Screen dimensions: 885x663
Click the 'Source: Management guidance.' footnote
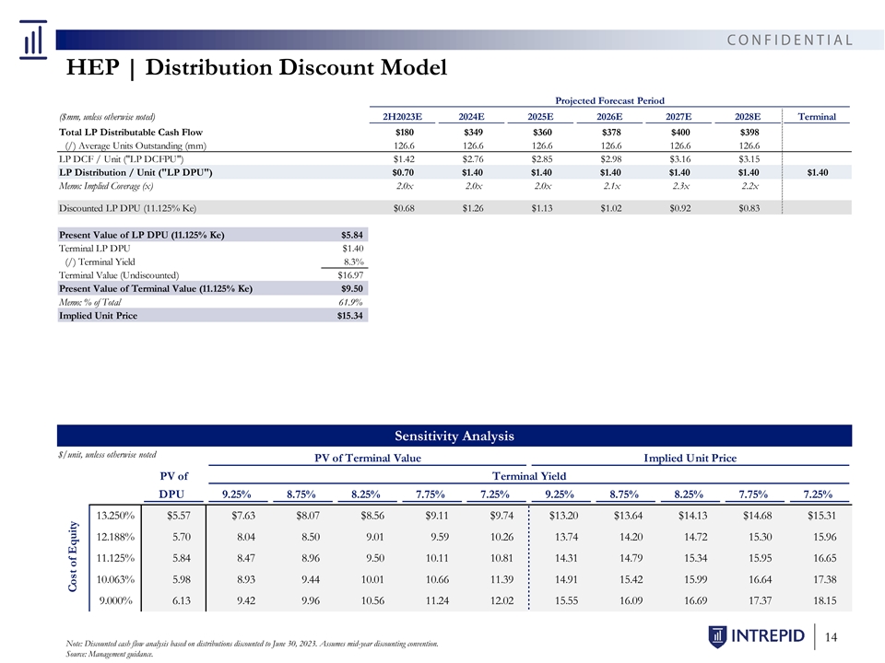[110, 654]
